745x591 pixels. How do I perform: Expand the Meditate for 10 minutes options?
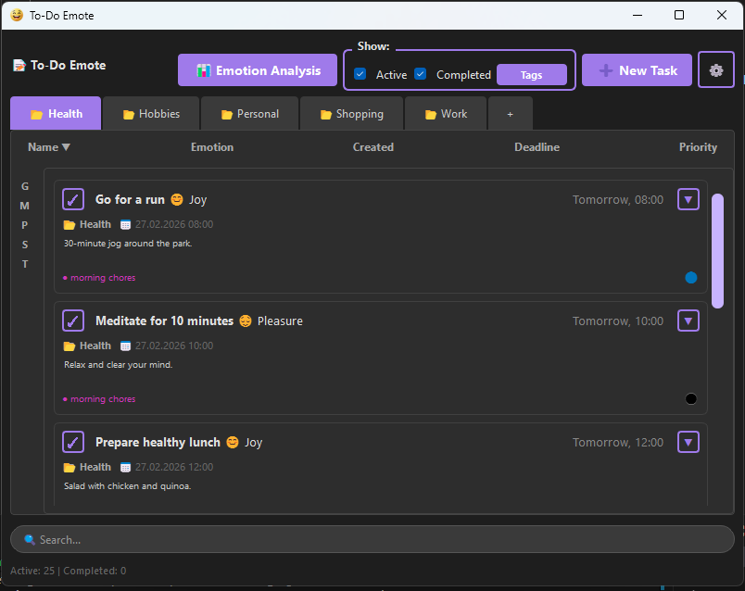pyautogui.click(x=688, y=321)
